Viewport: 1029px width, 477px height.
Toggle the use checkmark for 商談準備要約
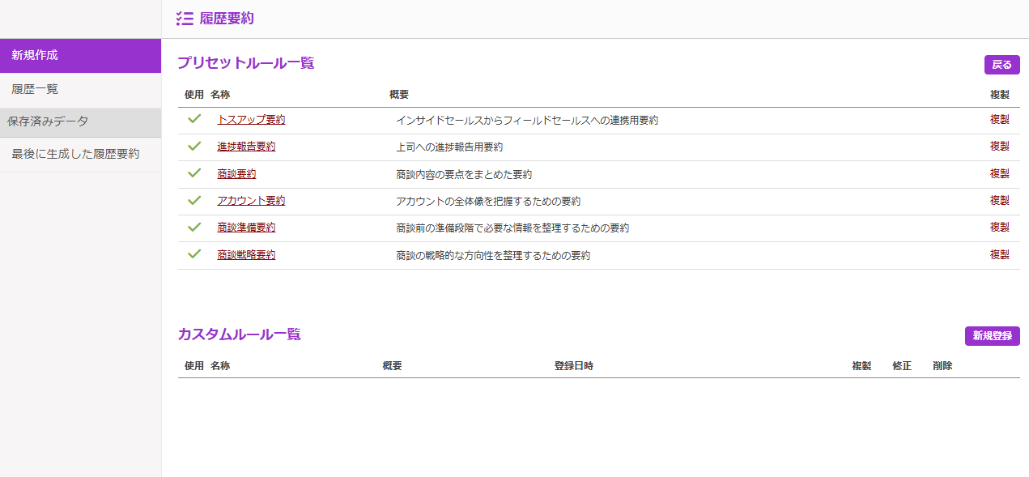(194, 228)
